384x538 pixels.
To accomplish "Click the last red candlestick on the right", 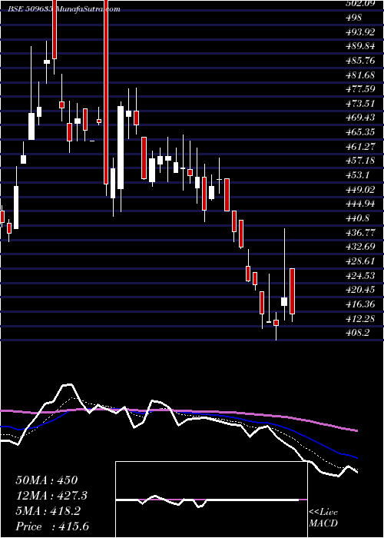I will pos(292,291).
